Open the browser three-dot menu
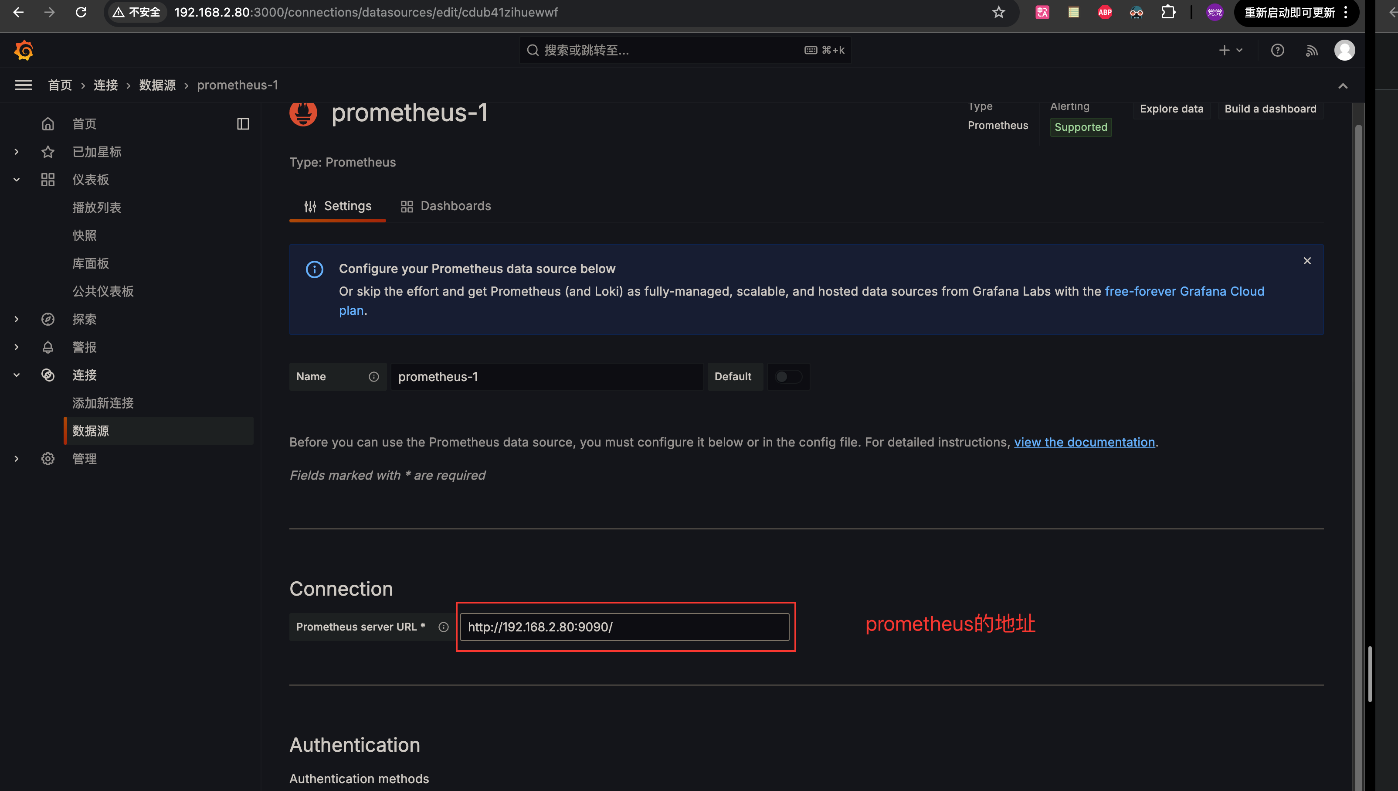Viewport: 1398px width, 791px height. (x=1346, y=12)
